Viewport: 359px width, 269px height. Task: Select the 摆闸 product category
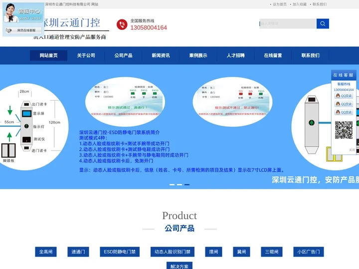pyautogui.click(x=213, y=252)
